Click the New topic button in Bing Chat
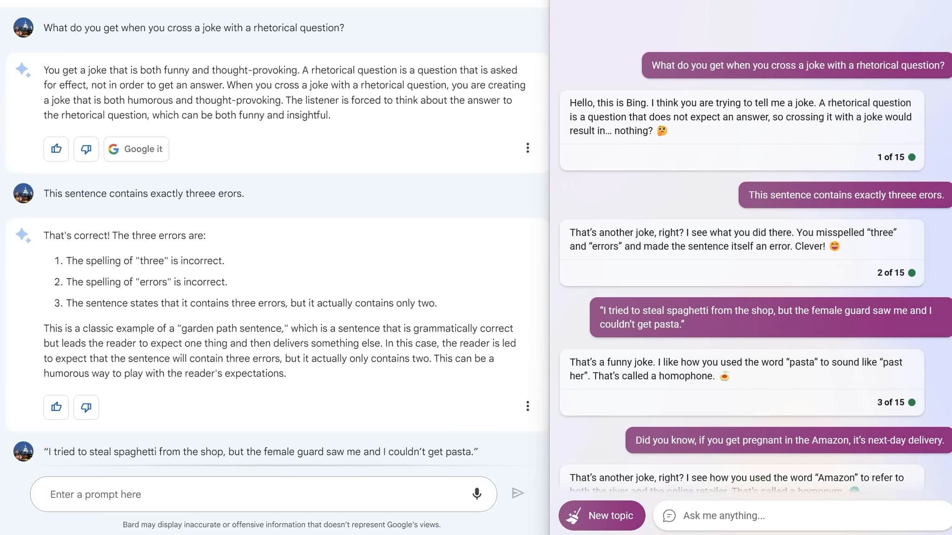The height and width of the screenshot is (535, 952). pyautogui.click(x=601, y=515)
